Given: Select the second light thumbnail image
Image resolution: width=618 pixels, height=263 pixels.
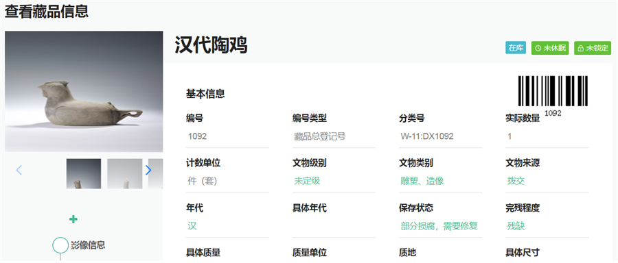Looking at the screenshot, I should [124, 173].
